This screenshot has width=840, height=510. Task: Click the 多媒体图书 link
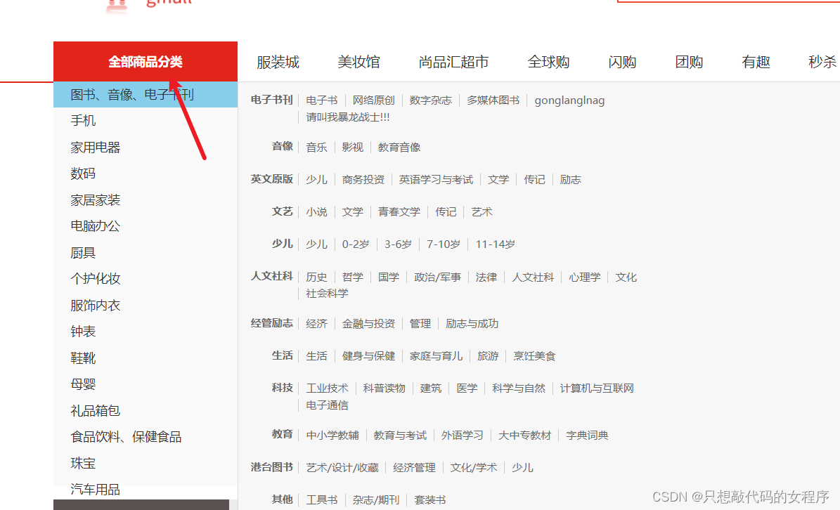pyautogui.click(x=493, y=100)
